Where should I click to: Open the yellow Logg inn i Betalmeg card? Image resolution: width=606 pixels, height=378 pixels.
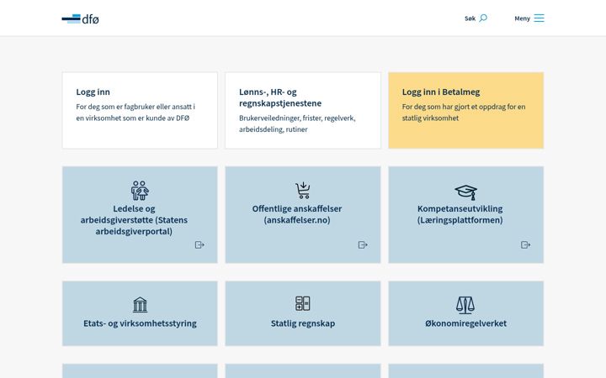point(465,110)
